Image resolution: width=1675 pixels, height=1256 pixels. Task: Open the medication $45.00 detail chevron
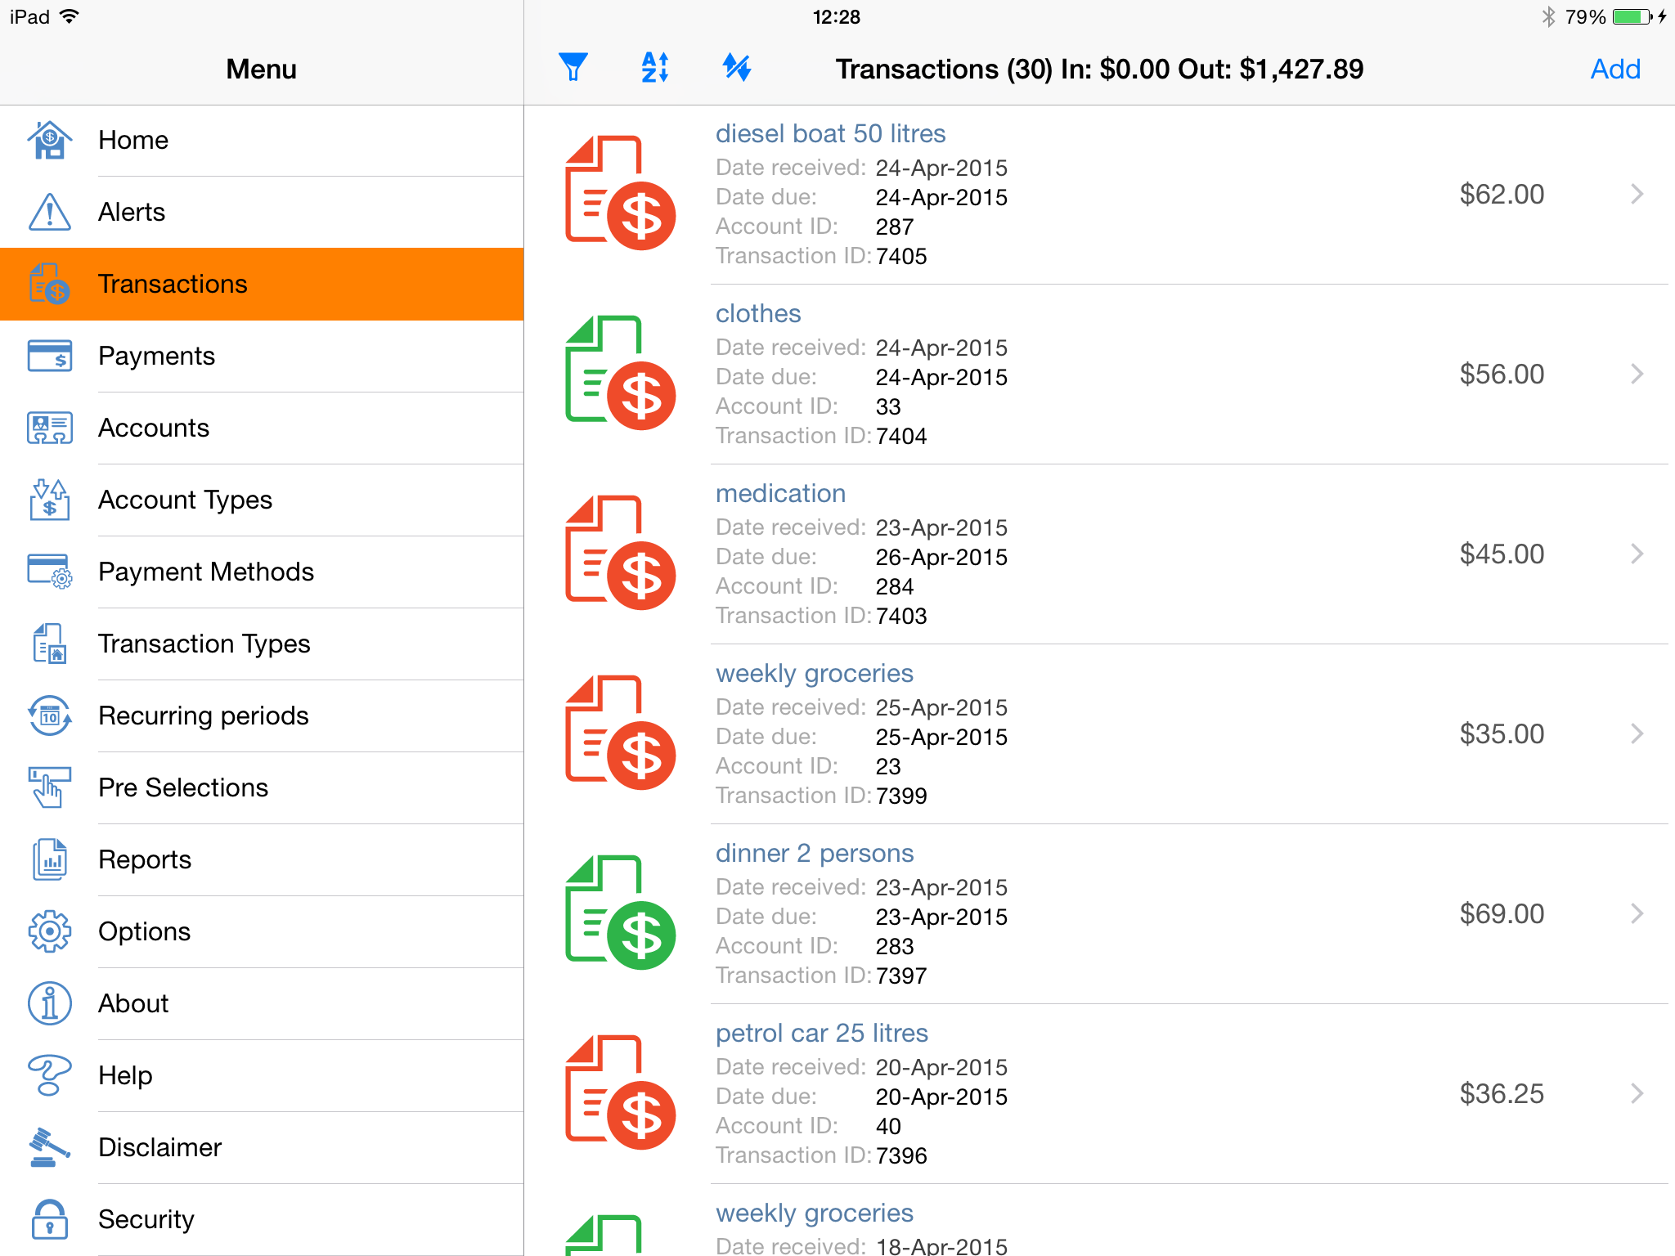tap(1637, 554)
